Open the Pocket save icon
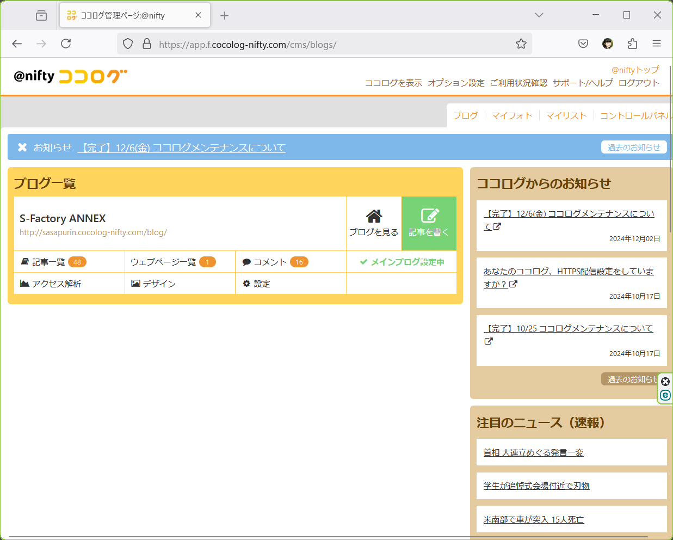673x540 pixels. tap(583, 44)
